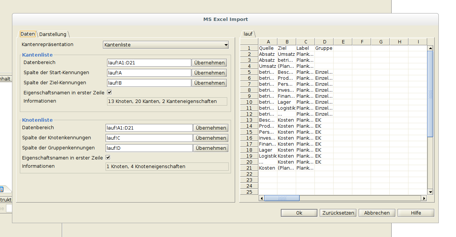Click the "Gruppe" header cell
This screenshot has height=237, width=456.
324,48
